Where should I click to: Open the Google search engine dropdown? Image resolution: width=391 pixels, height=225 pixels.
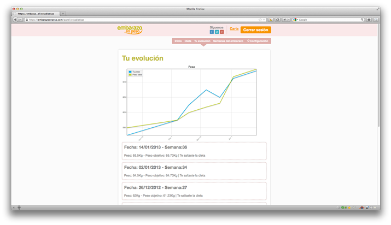(x=296, y=20)
